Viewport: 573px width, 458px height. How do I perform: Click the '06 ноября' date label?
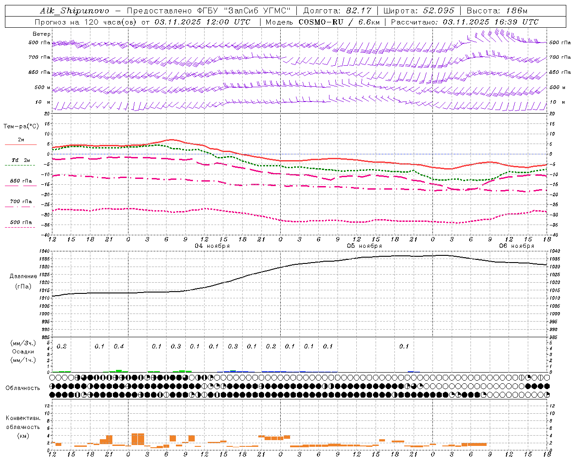tap(517, 246)
